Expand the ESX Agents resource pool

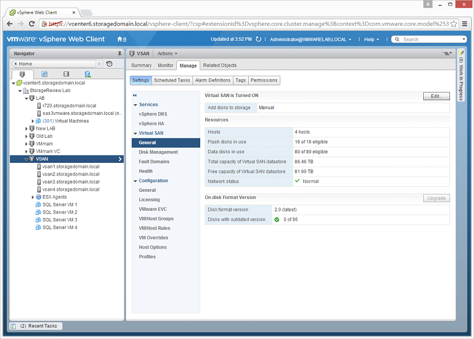point(33,197)
